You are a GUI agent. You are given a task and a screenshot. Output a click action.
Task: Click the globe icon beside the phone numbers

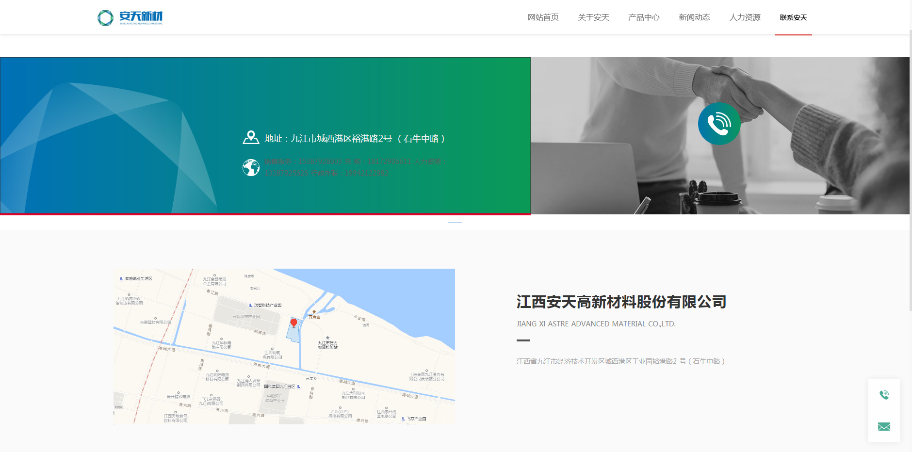coord(251,167)
